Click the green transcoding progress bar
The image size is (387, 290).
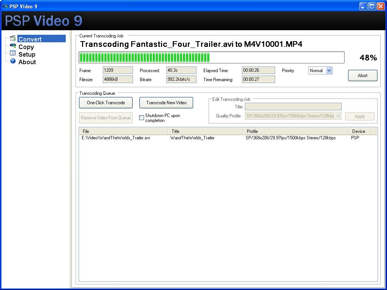211,57
